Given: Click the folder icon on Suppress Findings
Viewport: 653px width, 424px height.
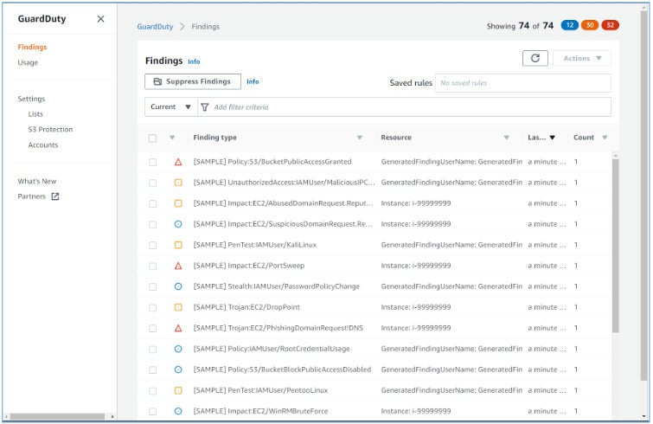Looking at the screenshot, I should pos(157,81).
